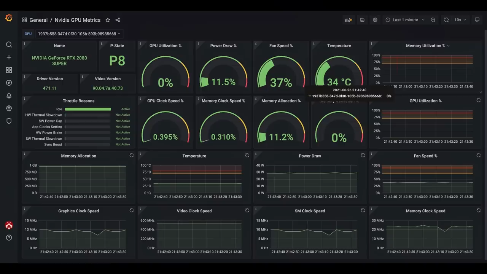
Task: Click info icon on Throttle Reasons panel
Action: (24, 99)
